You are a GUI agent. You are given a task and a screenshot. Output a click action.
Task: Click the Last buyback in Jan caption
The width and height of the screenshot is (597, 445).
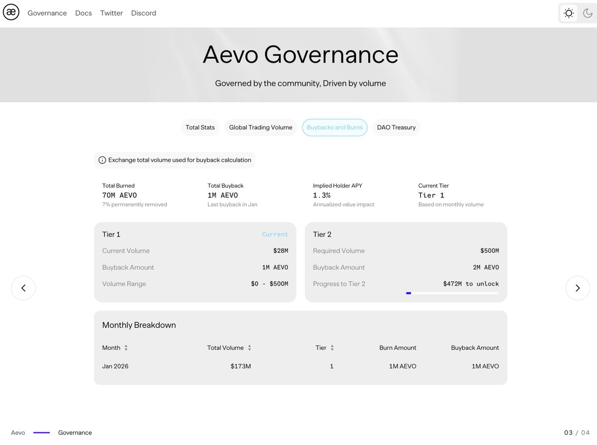(232, 205)
